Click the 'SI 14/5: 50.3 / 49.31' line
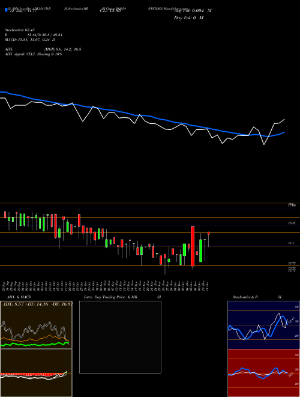Image resolution: width=300 pixels, height=397 pixels. [x=45, y=35]
